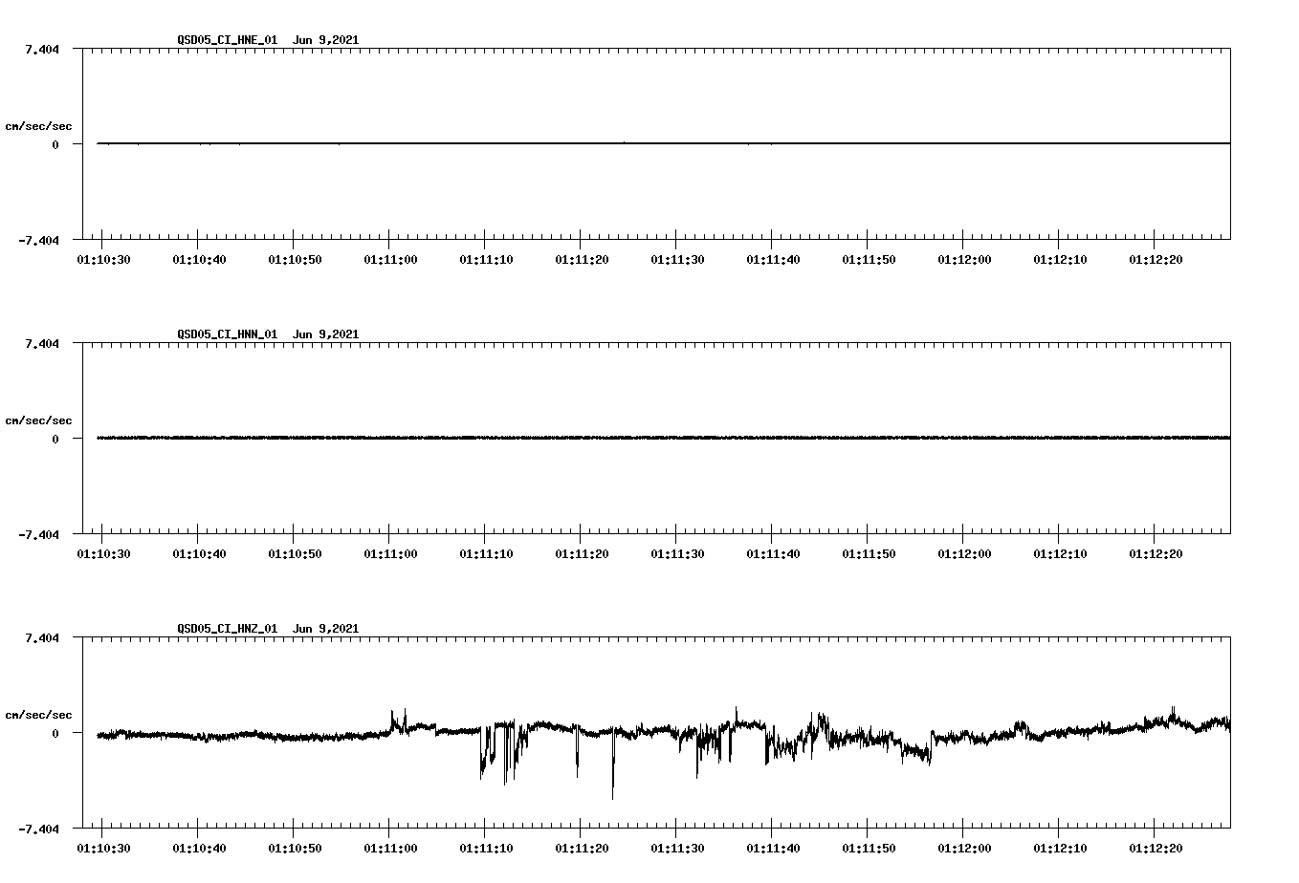Image resolution: width=1299 pixels, height=883 pixels.
Task: Click the cm/sec/sec unit label of HNE plot
Action: [x=38, y=126]
